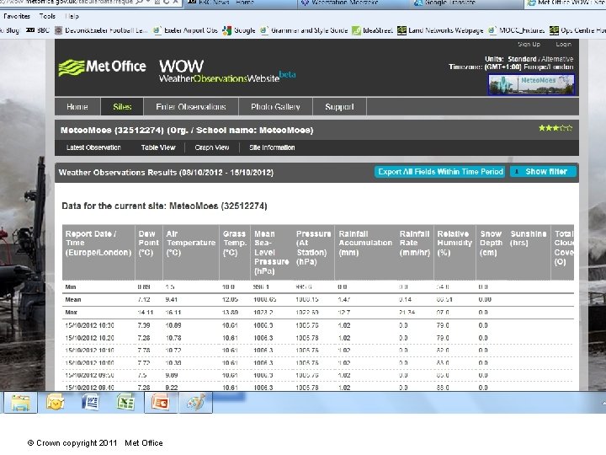Screen dimensions: 606x455
Task: Expand the Show filter panel
Action: coord(543,172)
